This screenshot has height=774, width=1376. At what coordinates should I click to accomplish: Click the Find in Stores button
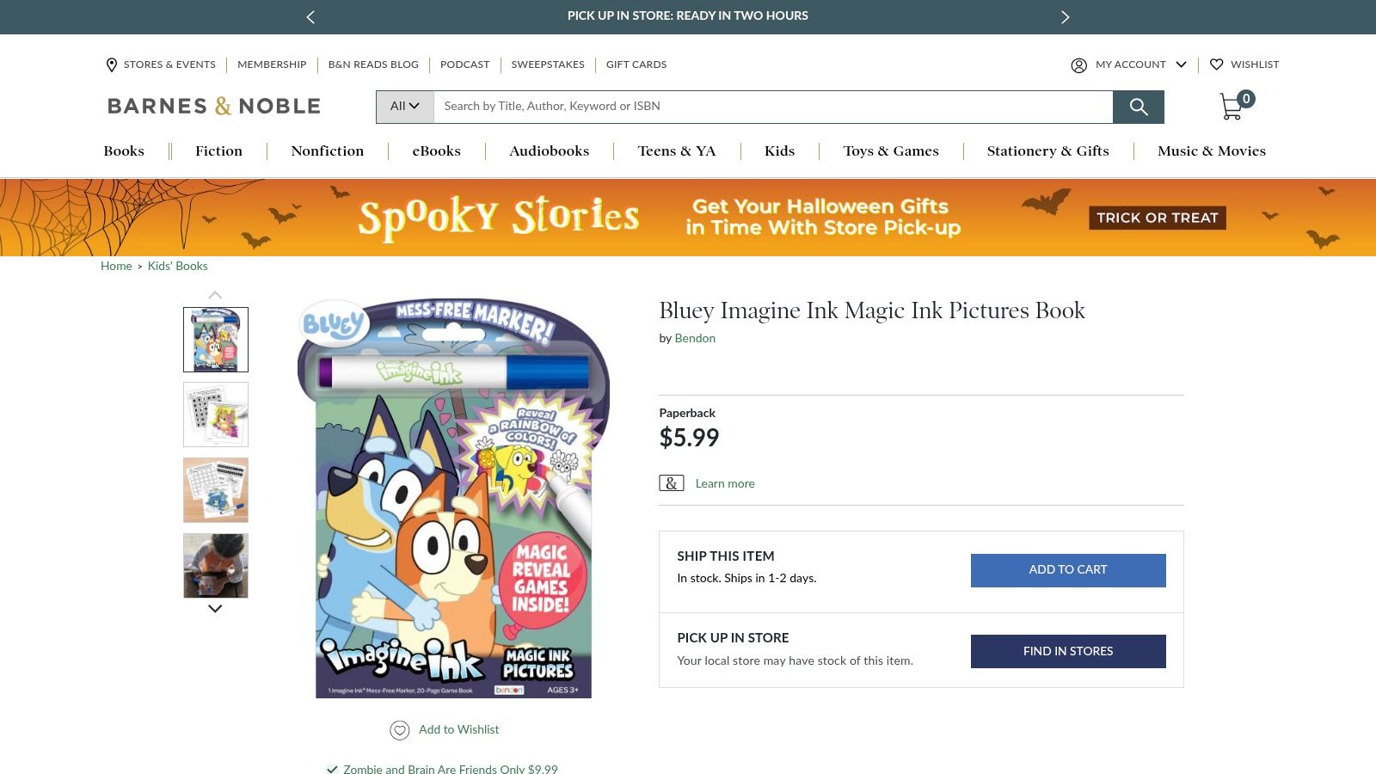(1067, 651)
